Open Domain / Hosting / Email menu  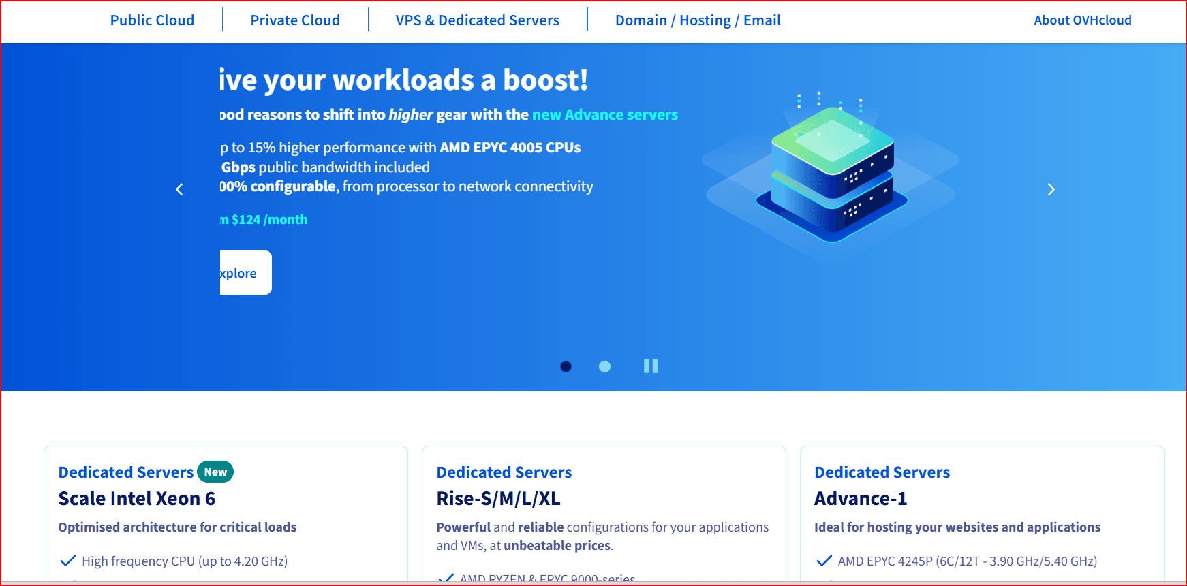(698, 20)
